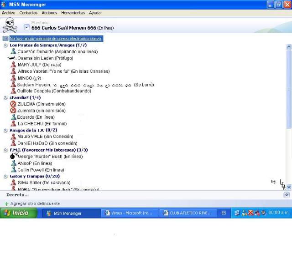Image resolution: width=292 pixels, height=253 pixels.
Task: Select contact Guillote Coppola (Contrabandeando)
Action: click(x=54, y=91)
